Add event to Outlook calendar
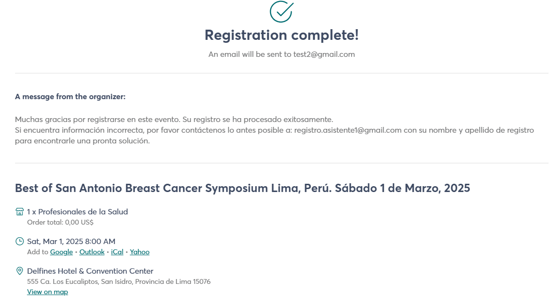The height and width of the screenshot is (298, 550). (x=92, y=252)
